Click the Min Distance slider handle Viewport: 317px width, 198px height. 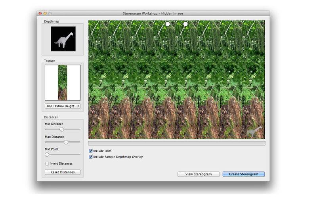pyautogui.click(x=62, y=129)
